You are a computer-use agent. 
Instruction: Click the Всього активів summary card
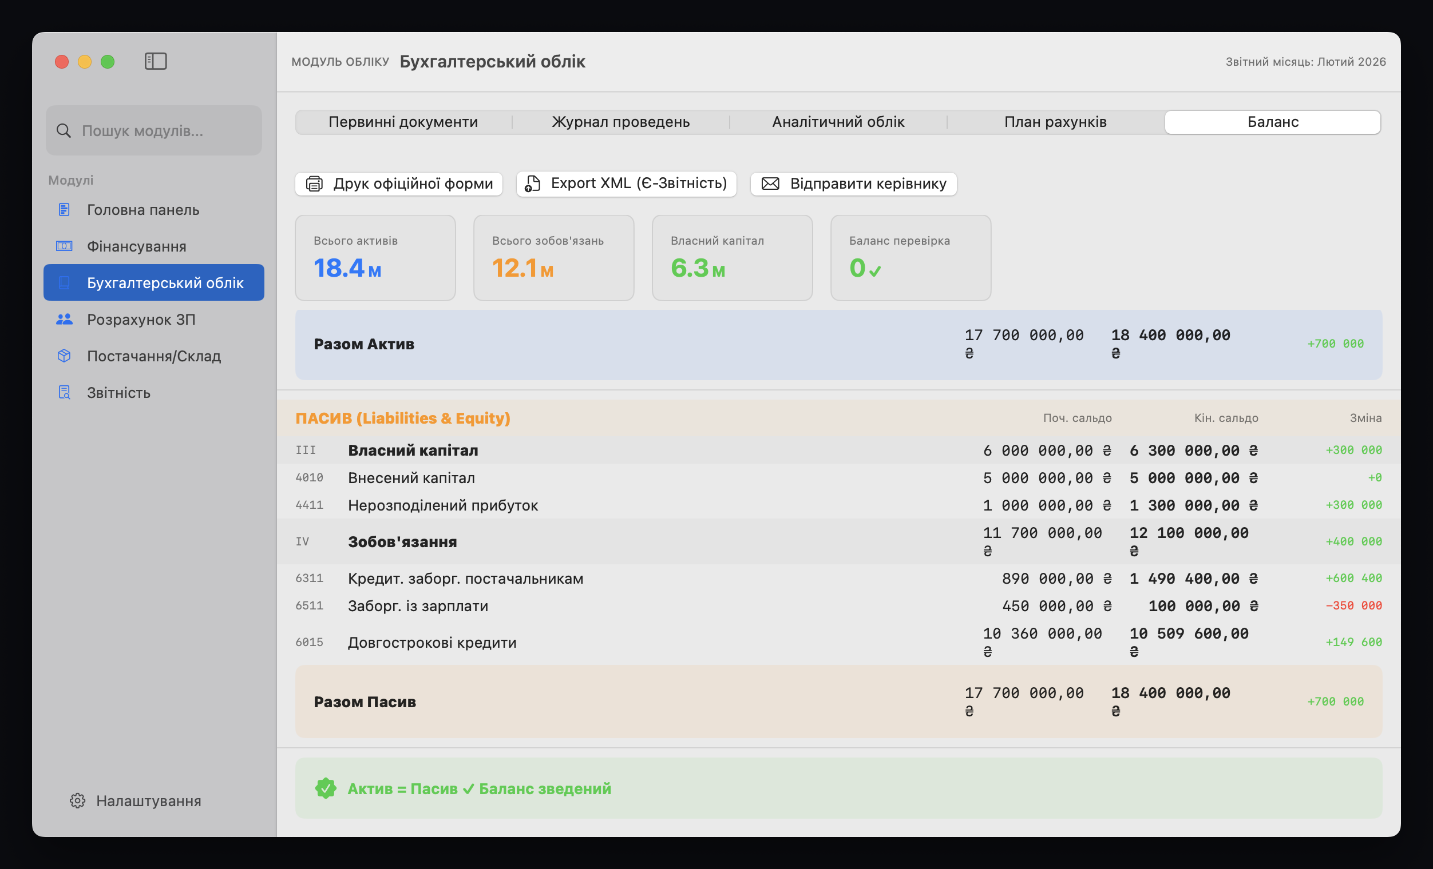coord(375,257)
